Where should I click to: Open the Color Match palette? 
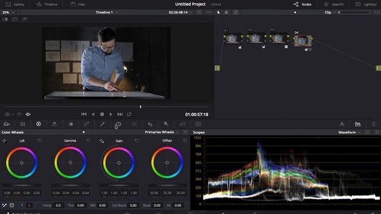[x=23, y=124]
